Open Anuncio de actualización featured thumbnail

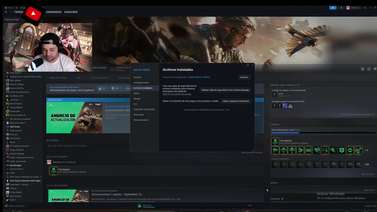pos(74,117)
